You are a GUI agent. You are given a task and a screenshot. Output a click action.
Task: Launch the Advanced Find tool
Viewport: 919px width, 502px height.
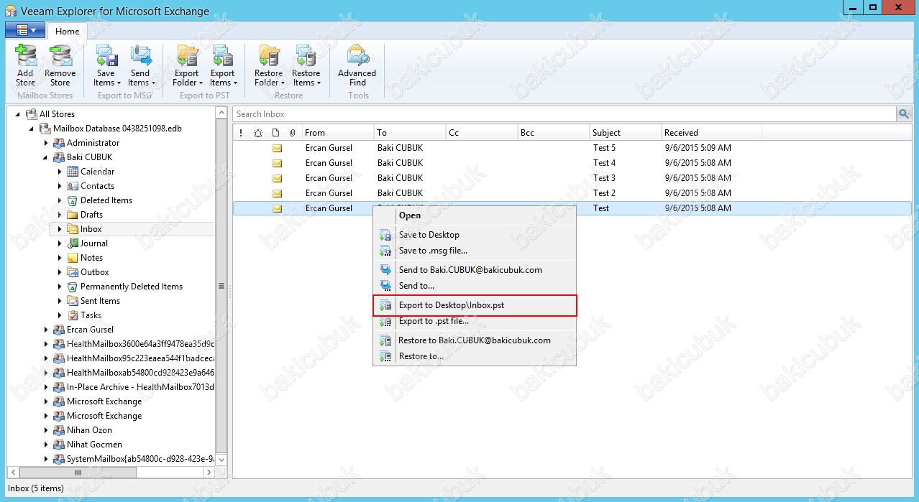point(357,65)
